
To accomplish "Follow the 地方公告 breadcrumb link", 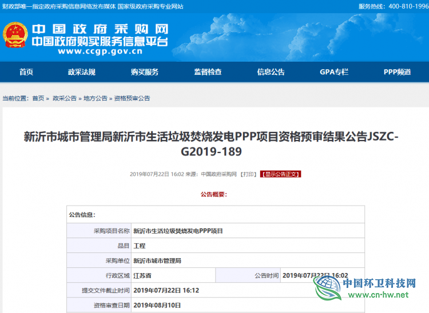I will tap(95, 98).
